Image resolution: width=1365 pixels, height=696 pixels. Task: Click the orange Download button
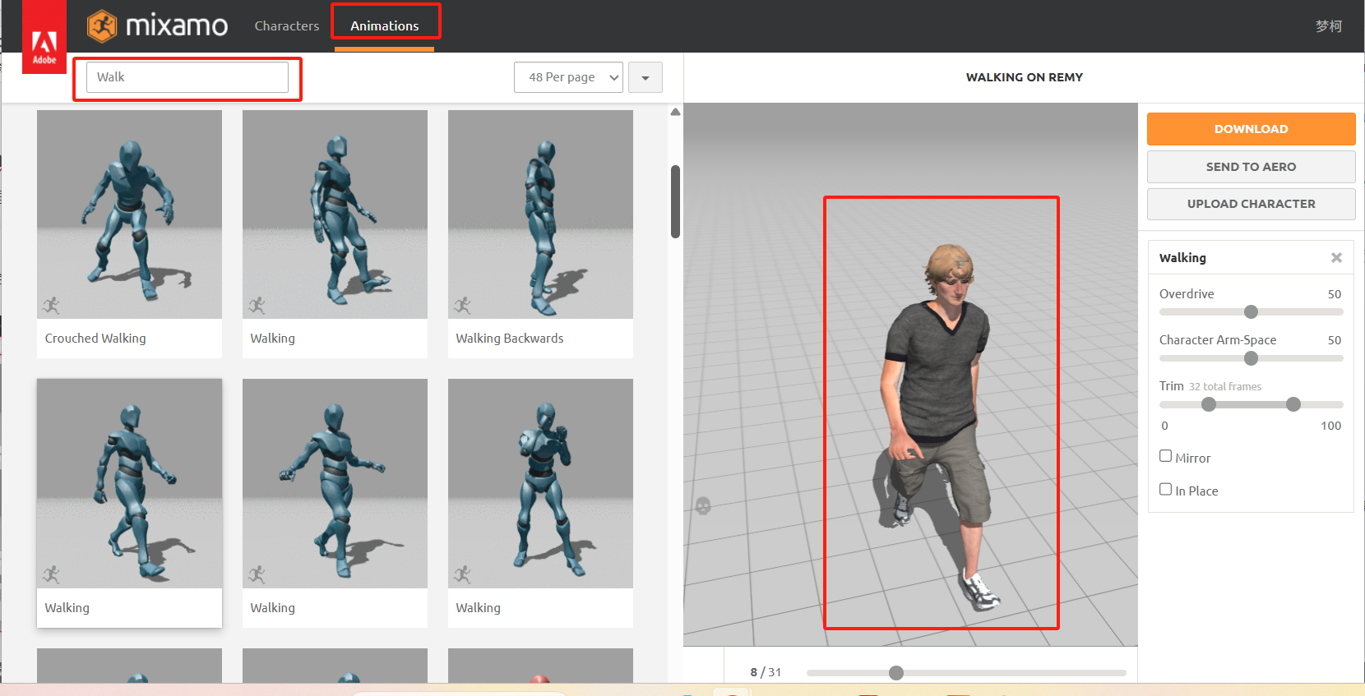point(1251,129)
